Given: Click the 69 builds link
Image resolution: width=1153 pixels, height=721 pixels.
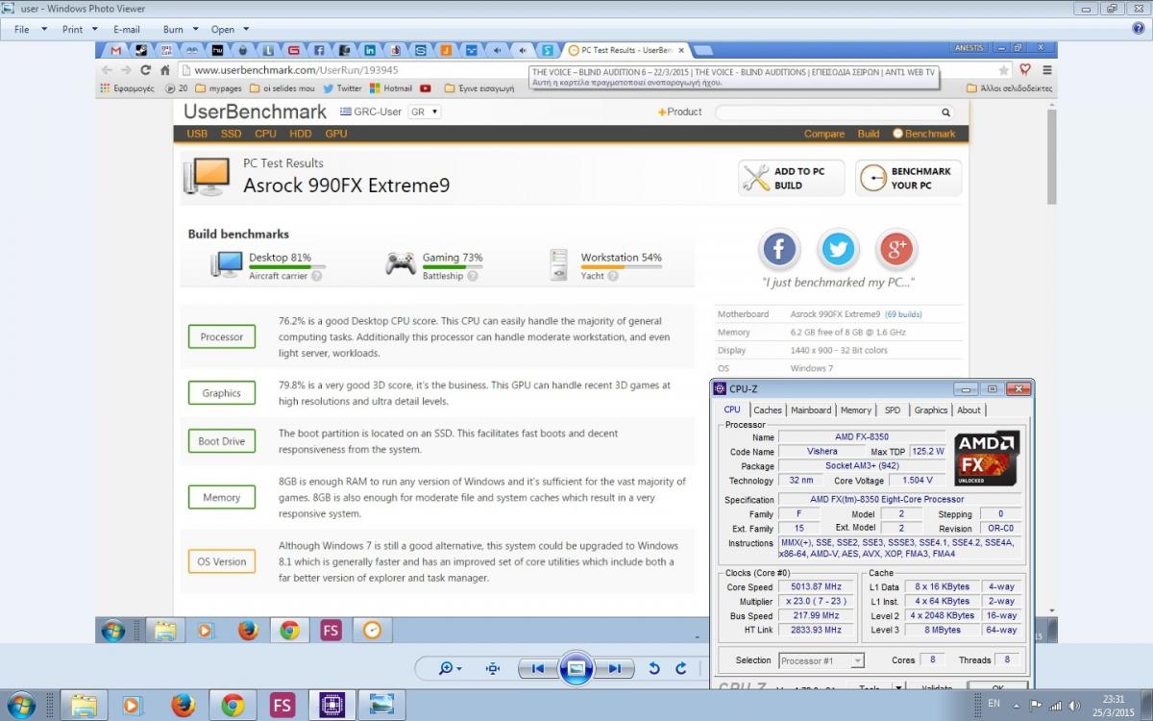Looking at the screenshot, I should 903,314.
